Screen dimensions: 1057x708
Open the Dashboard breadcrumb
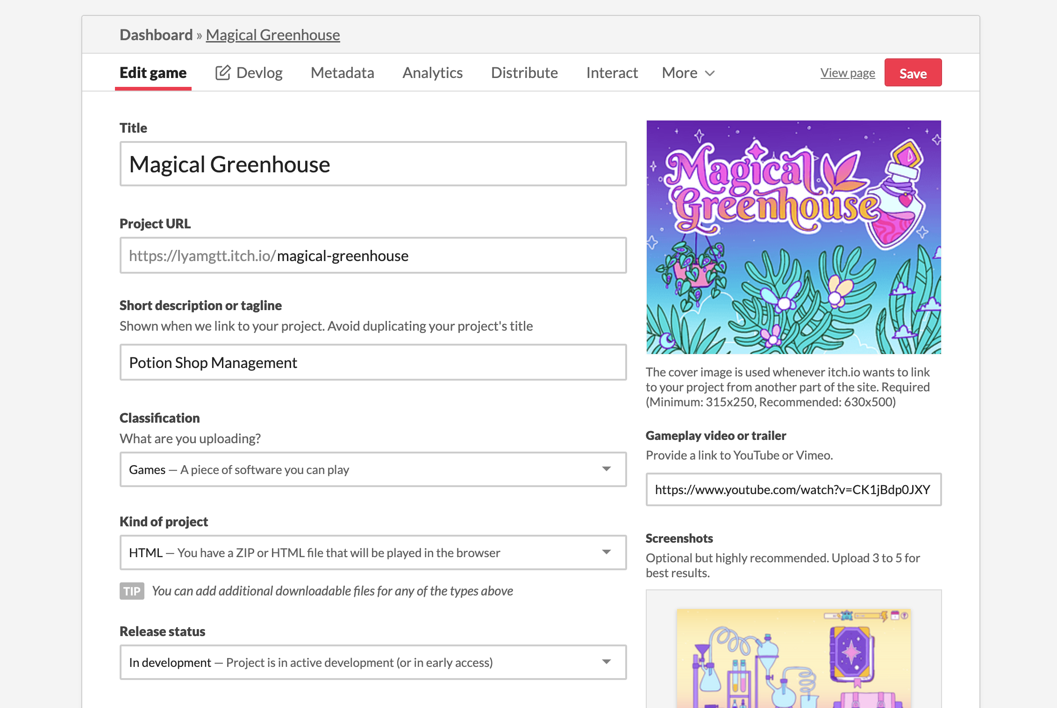[156, 35]
